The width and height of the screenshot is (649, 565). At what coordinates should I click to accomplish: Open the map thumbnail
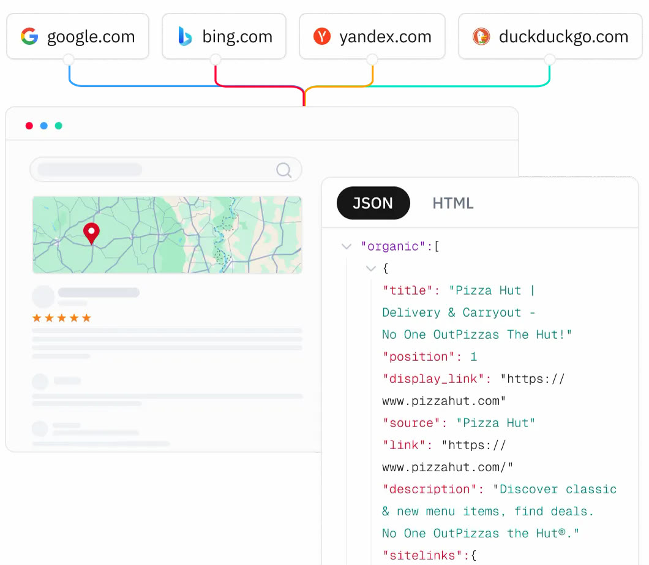pyautogui.click(x=167, y=235)
